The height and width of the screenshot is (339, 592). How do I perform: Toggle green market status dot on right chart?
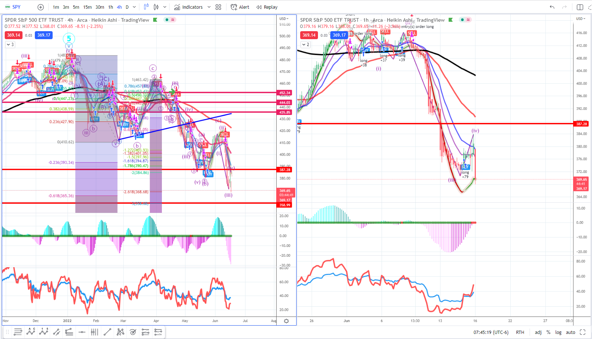point(462,20)
